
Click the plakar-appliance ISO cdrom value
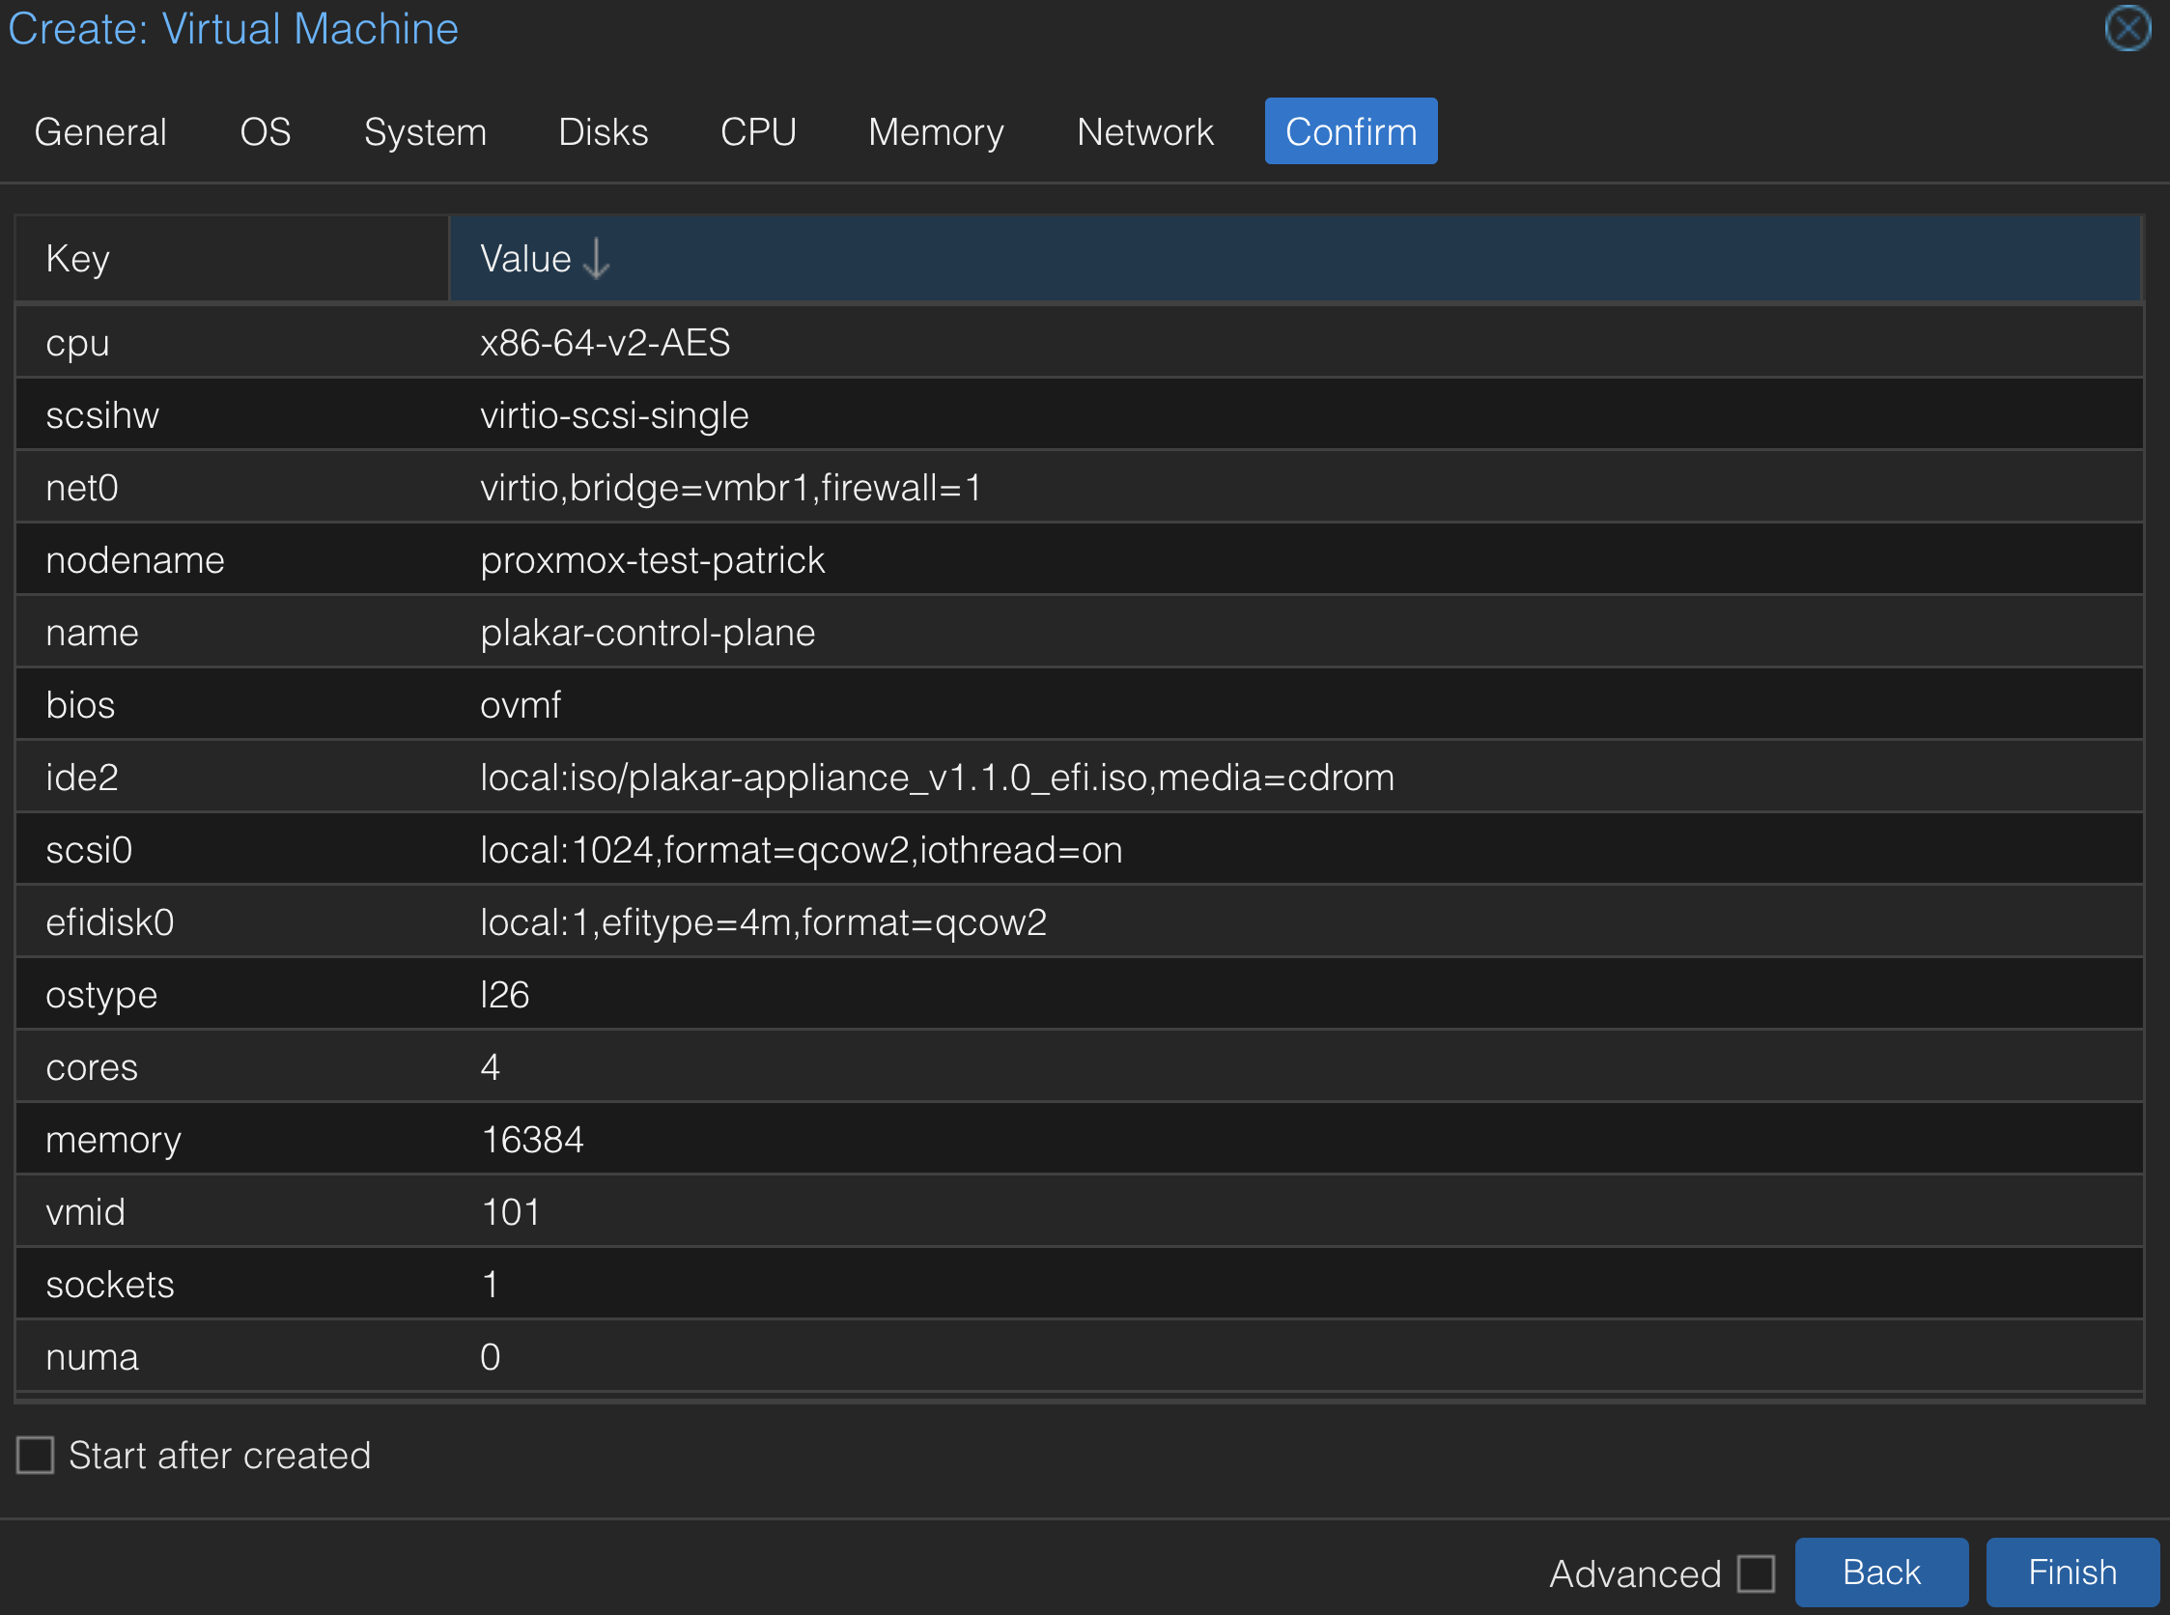coord(937,778)
